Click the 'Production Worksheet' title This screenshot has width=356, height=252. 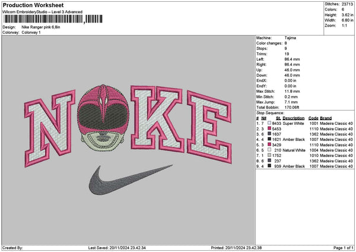coord(33,5)
